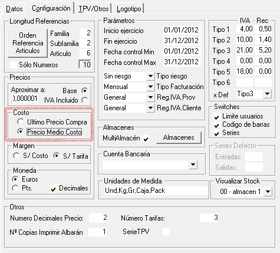
Task: Click Orden Referencia Articulos button
Action: pyautogui.click(x=28, y=43)
